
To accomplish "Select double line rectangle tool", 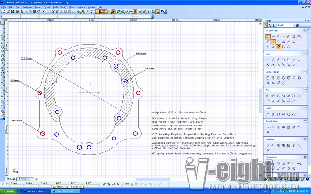I will pos(289,127).
